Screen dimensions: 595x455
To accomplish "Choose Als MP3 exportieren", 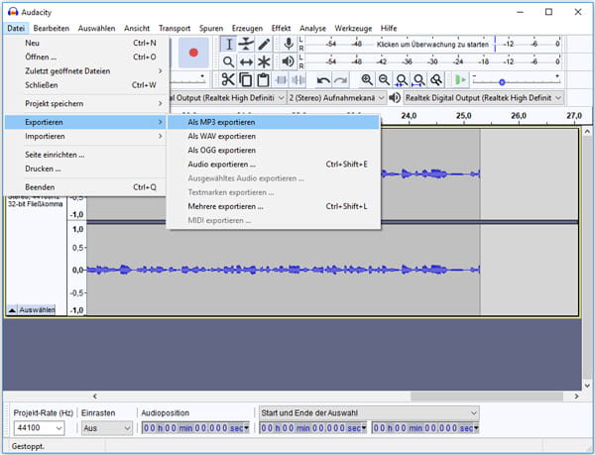I will tap(274, 122).
